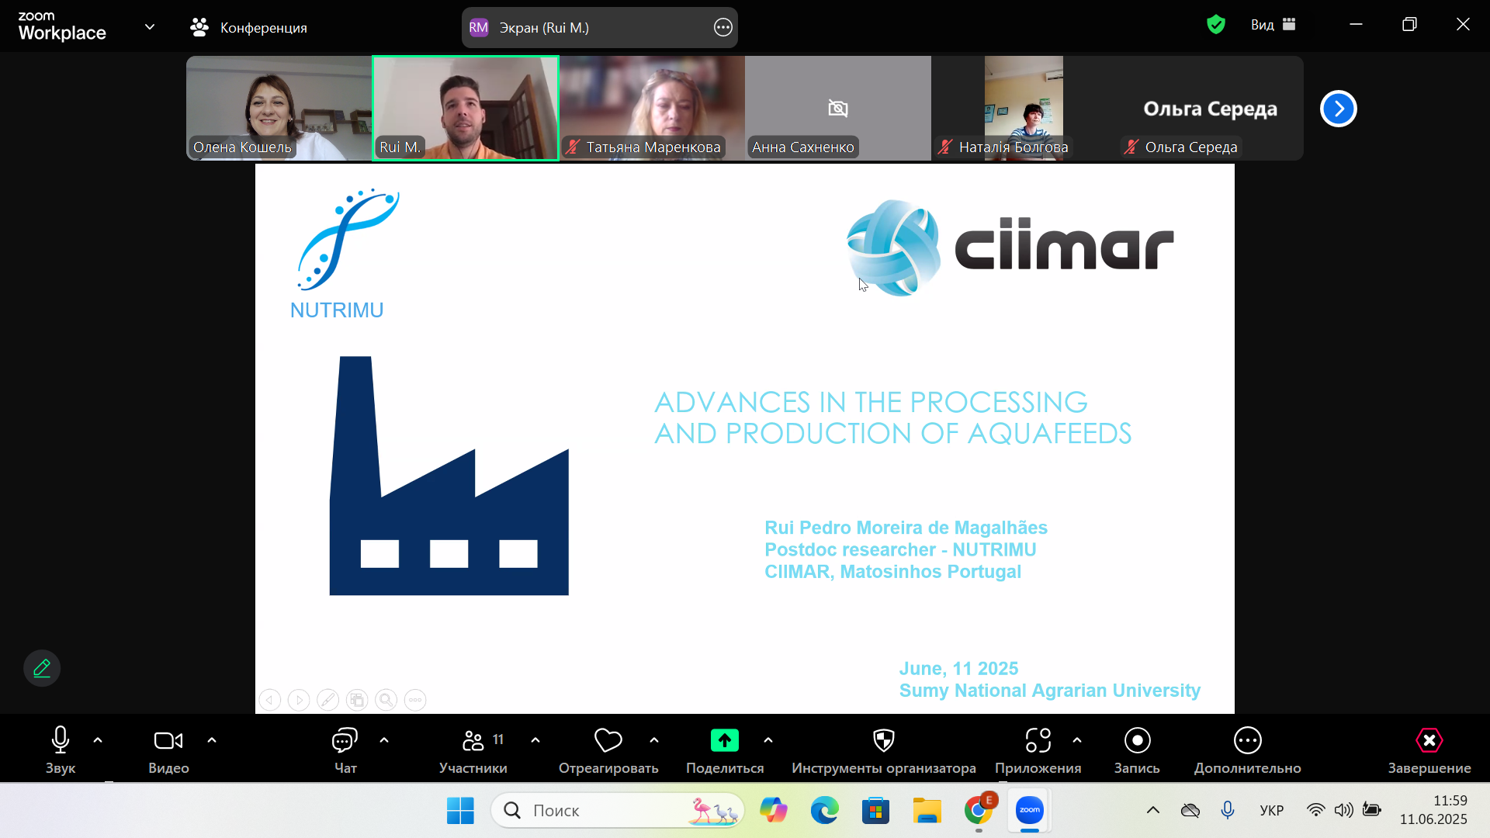Open Дополнительно more options
The height and width of the screenshot is (838, 1490).
click(x=1248, y=750)
